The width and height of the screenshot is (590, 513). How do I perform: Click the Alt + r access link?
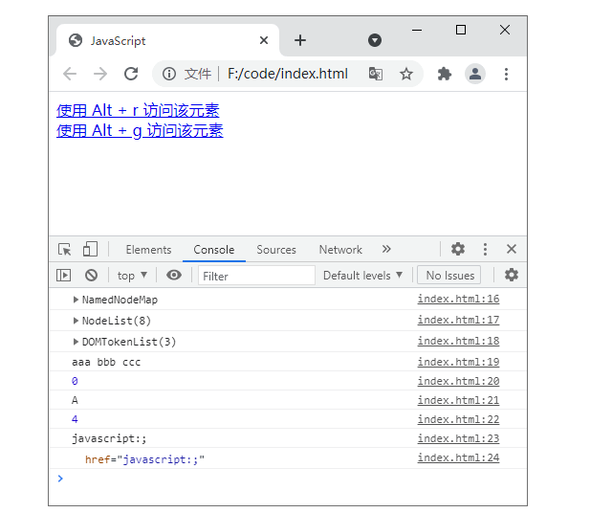[138, 111]
